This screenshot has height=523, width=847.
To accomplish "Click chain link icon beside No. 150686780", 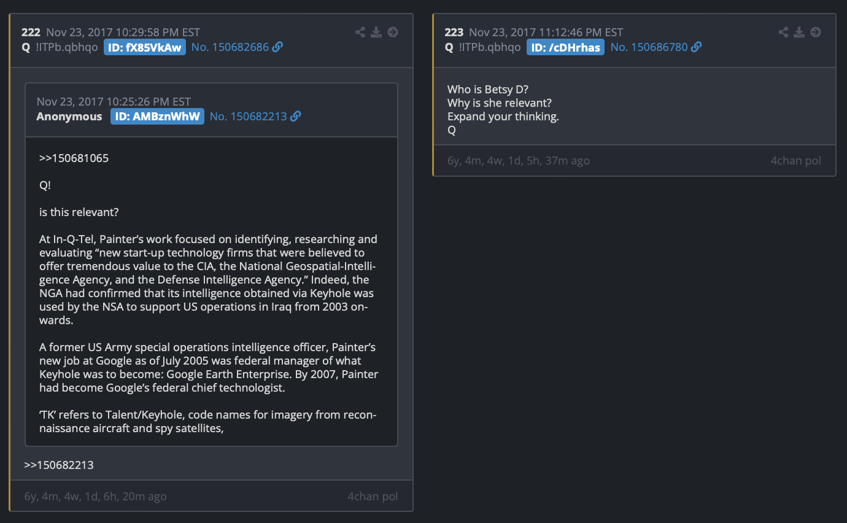I will coord(696,47).
